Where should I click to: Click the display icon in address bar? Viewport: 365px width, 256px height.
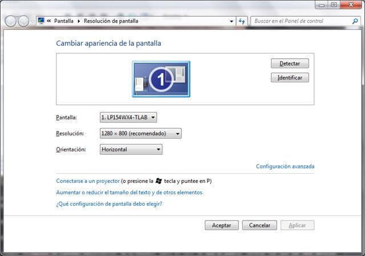click(41, 21)
